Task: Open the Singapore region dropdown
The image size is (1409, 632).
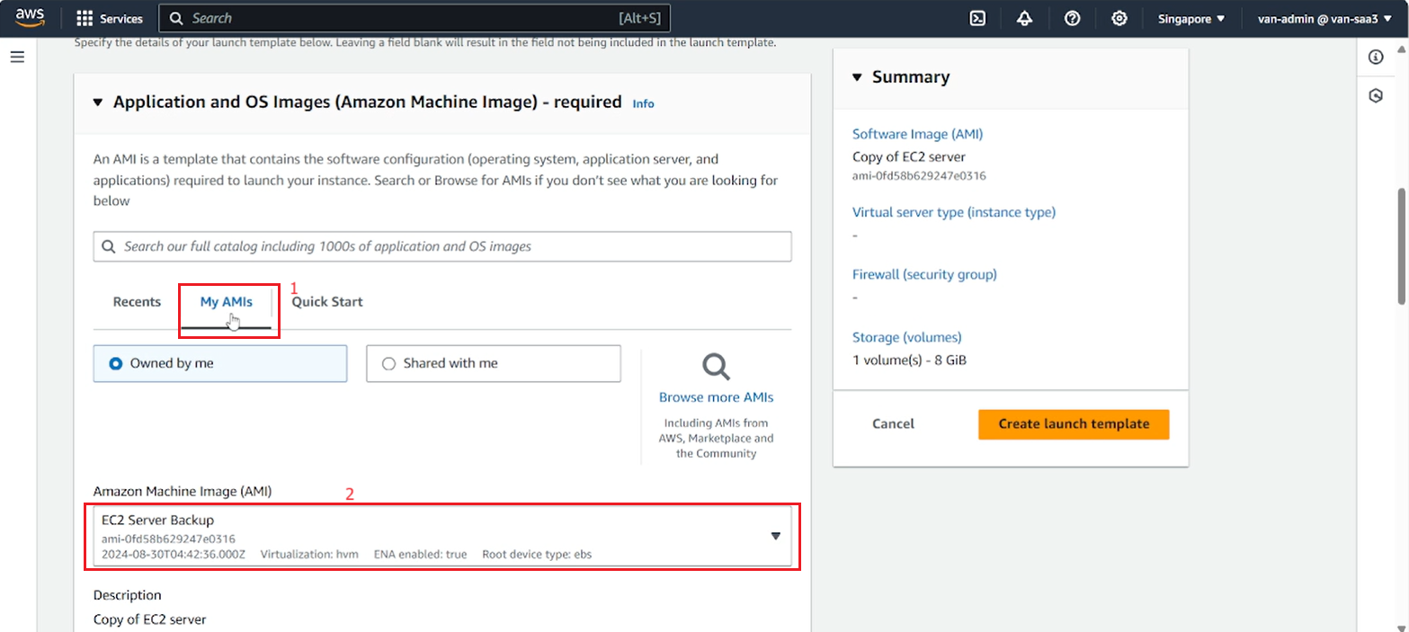Action: 1191,18
